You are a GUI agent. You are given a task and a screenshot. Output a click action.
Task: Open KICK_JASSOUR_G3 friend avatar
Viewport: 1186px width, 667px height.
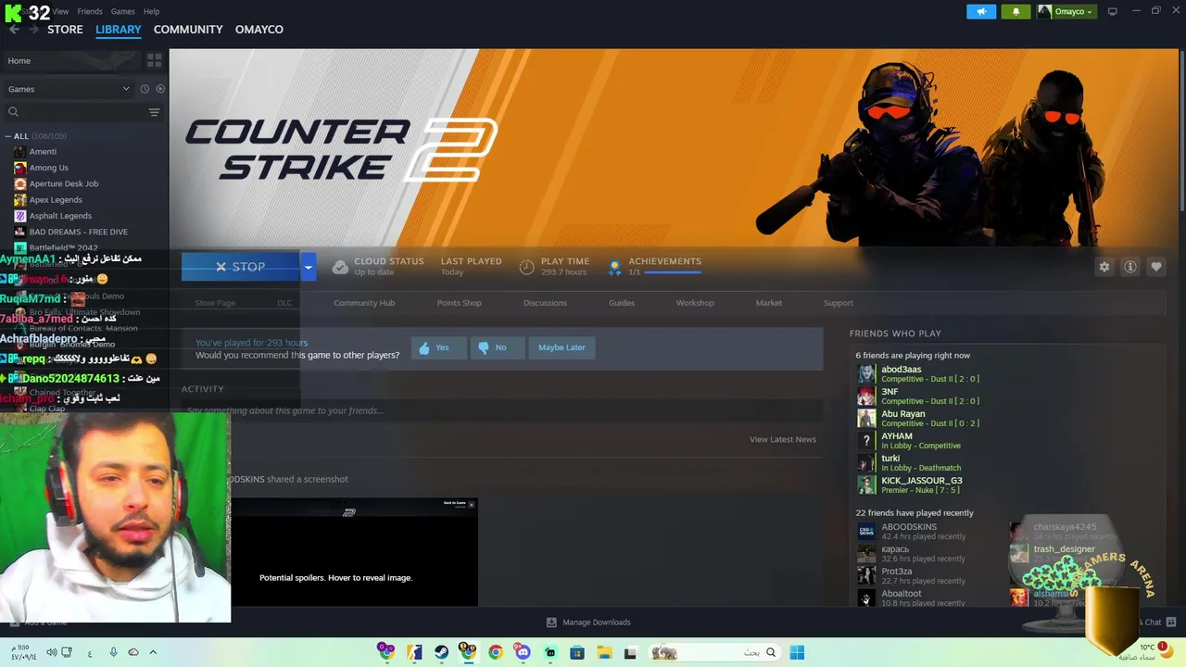866,485
